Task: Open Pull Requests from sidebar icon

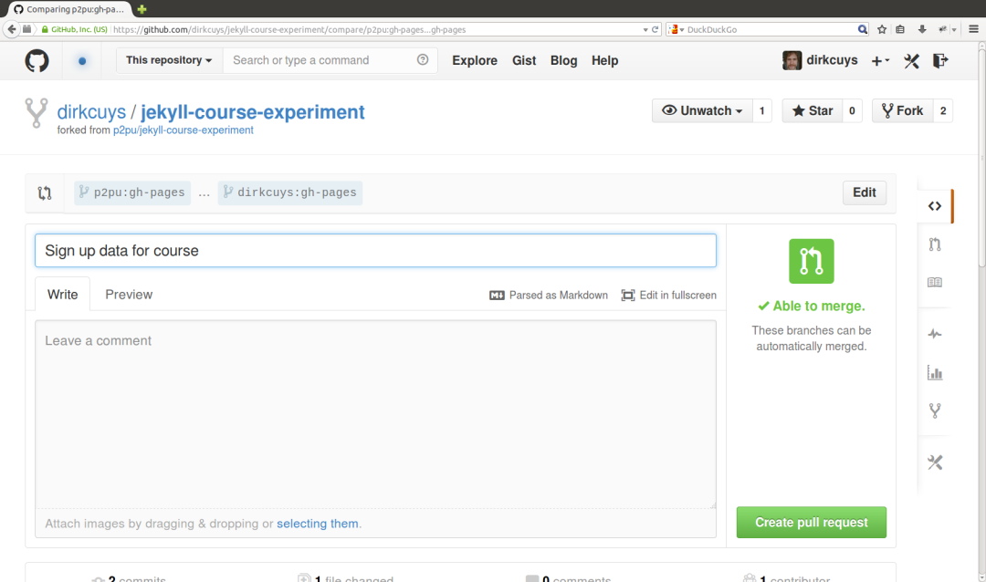Action: click(934, 244)
